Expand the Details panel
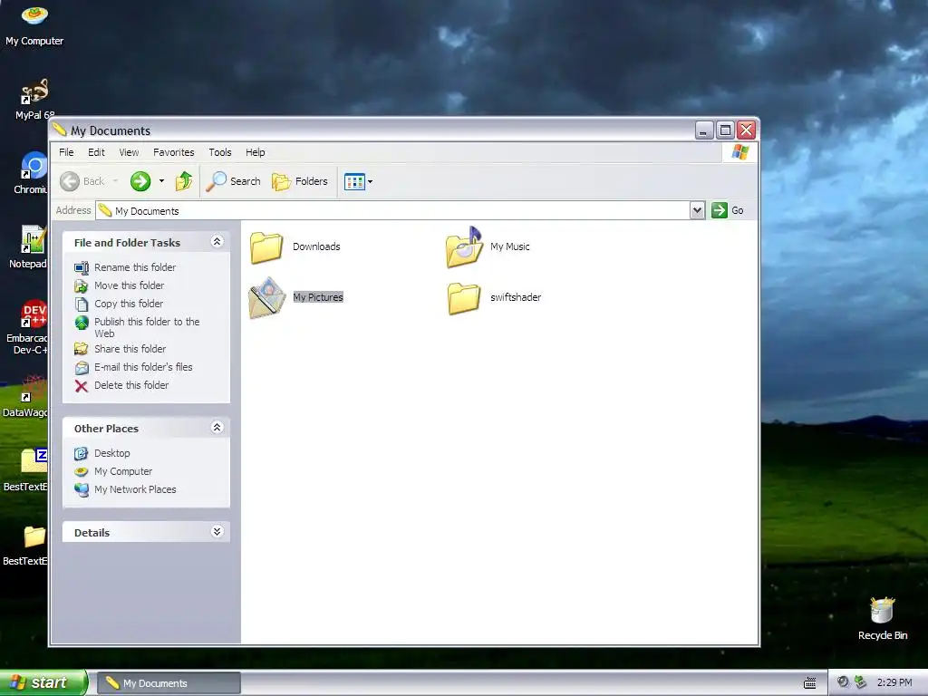Image resolution: width=928 pixels, height=696 pixels. point(217,531)
